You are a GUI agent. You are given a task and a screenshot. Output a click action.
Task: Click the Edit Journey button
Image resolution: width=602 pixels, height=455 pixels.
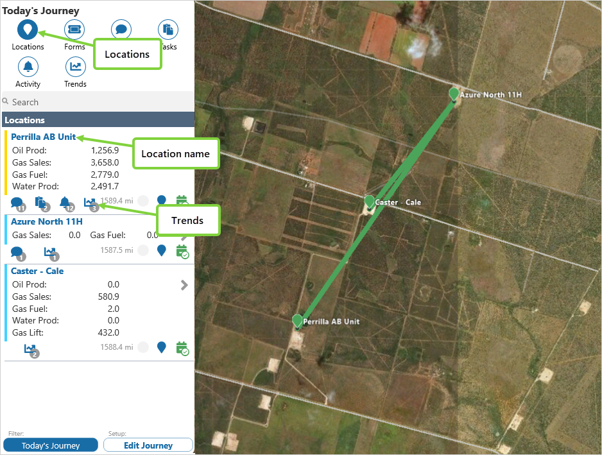tap(148, 445)
